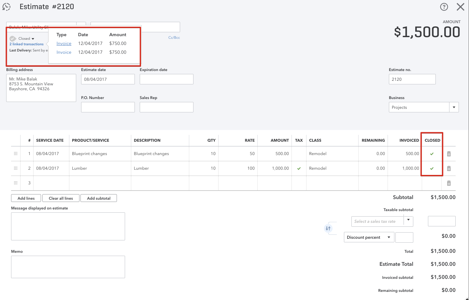This screenshot has height=300, width=469.
Task: Open the sales tax rate selector
Action: pos(382,221)
